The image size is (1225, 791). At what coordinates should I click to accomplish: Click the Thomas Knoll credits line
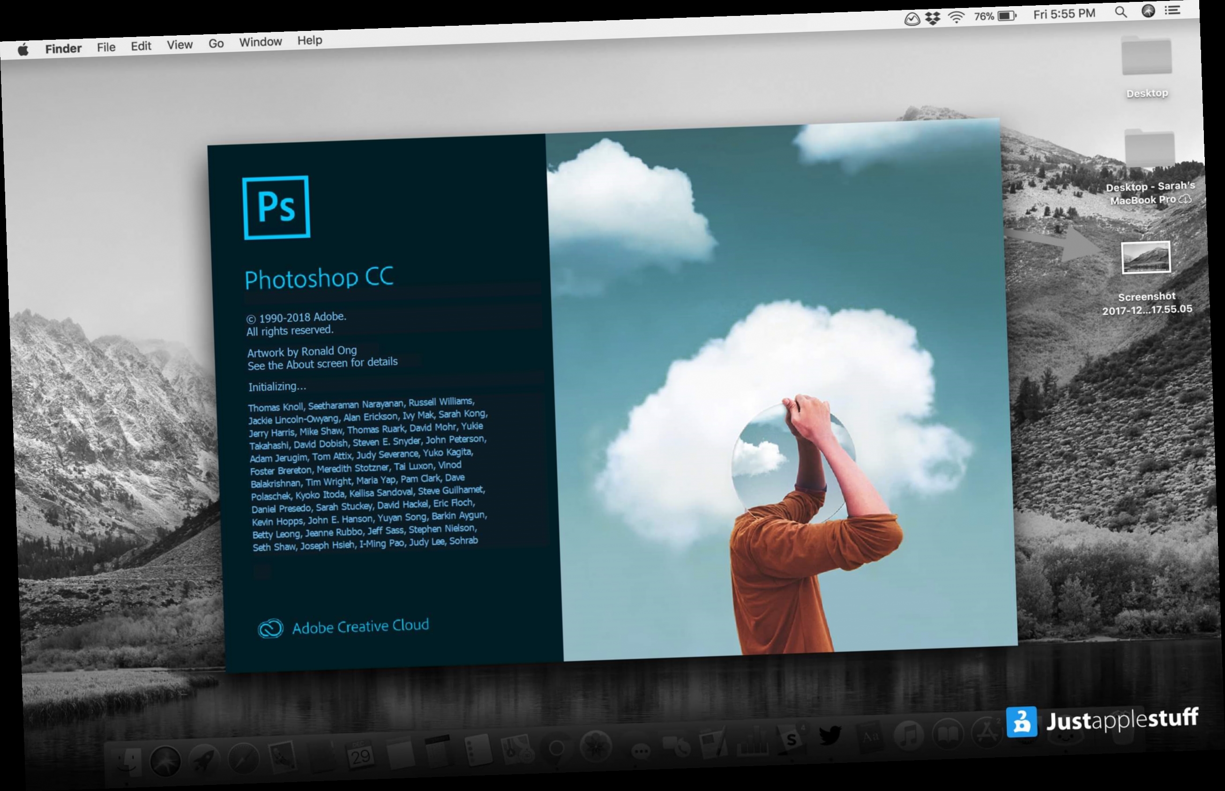point(361,404)
